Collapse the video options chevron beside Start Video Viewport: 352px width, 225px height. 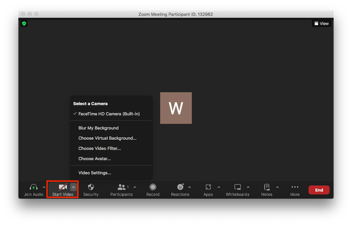(73, 187)
